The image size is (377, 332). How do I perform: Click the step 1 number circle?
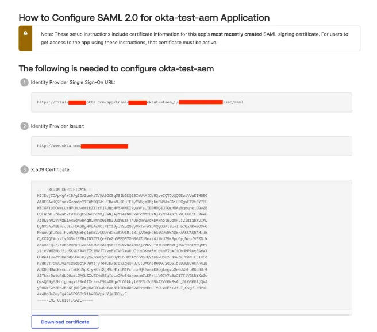(24, 82)
